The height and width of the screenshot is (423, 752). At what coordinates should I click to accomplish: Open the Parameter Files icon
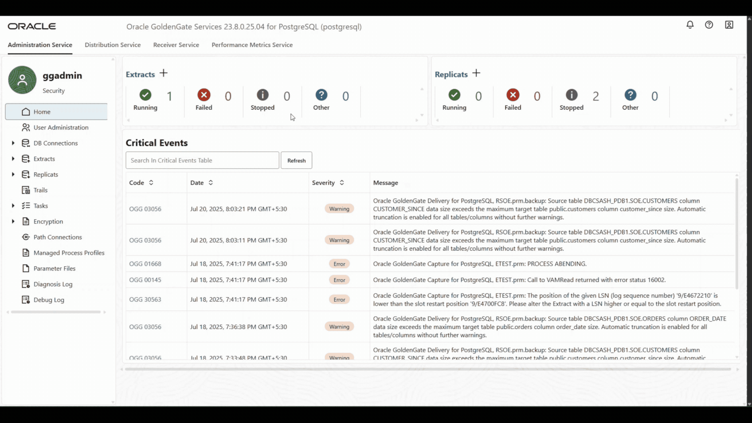coord(26,268)
